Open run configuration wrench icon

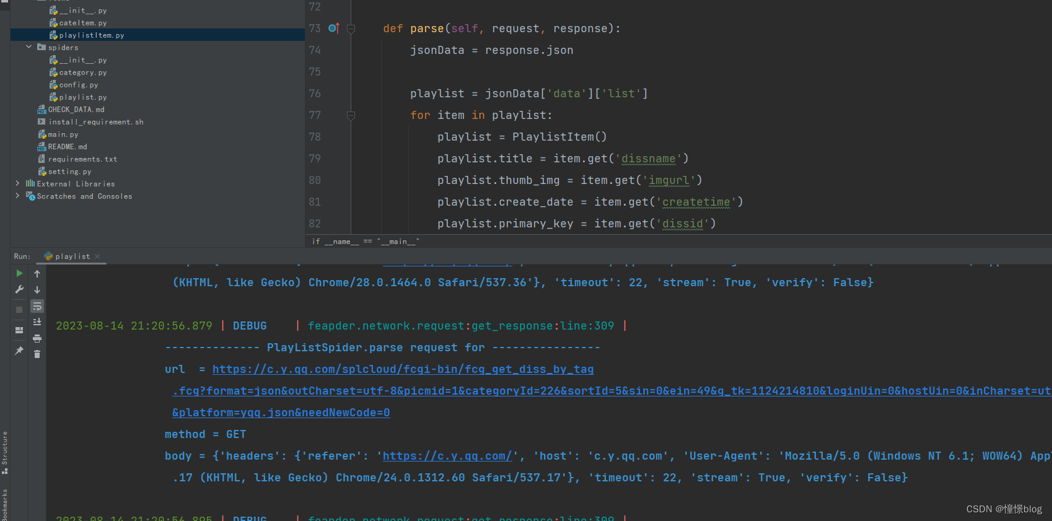19,289
